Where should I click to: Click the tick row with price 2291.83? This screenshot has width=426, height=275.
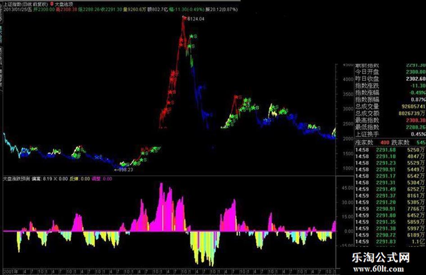pyautogui.click(x=390, y=242)
